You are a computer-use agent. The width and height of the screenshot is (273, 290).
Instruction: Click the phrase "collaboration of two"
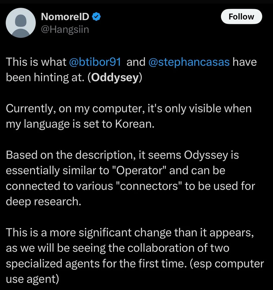(178, 248)
